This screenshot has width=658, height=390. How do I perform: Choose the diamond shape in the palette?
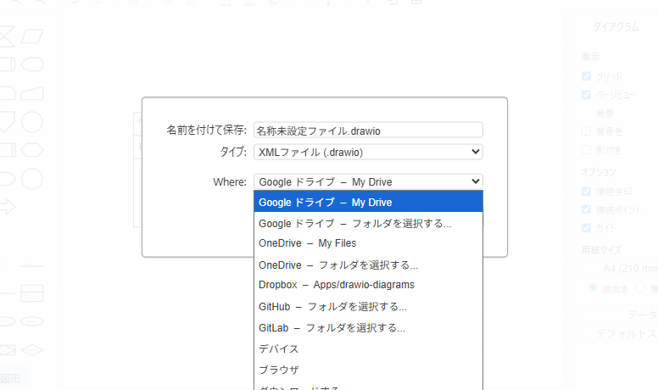pyautogui.click(x=32, y=350)
